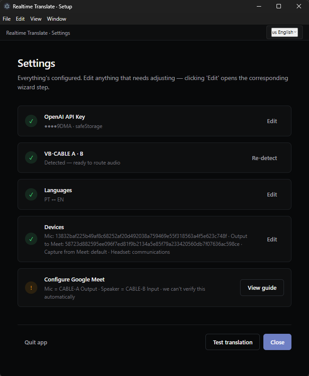
Task: Open the US English language dropdown
Action: click(284, 32)
